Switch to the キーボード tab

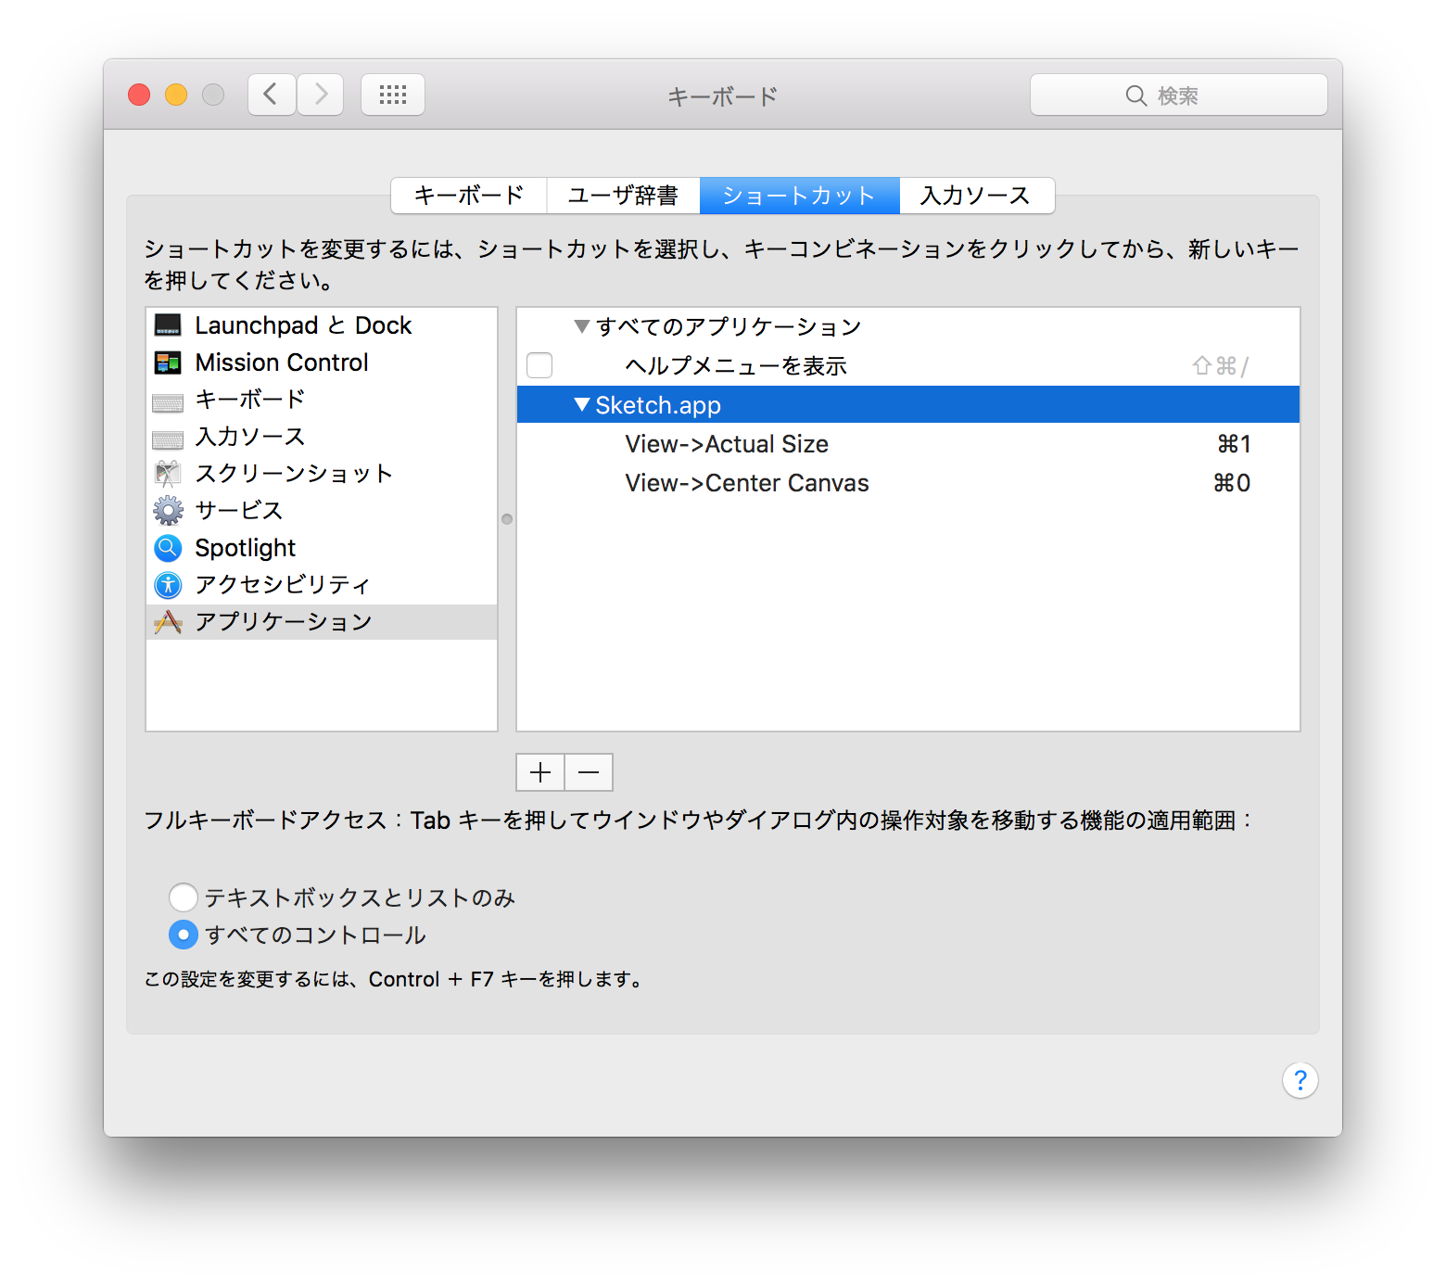coord(469,196)
